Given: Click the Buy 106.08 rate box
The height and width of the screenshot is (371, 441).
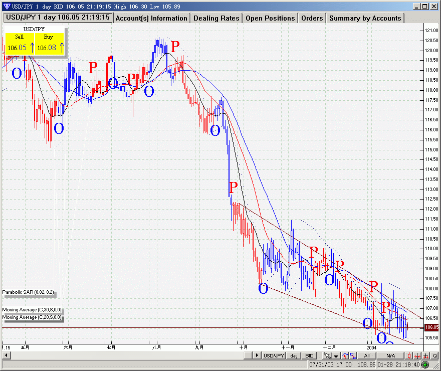Looking at the screenshot, I should click(50, 44).
